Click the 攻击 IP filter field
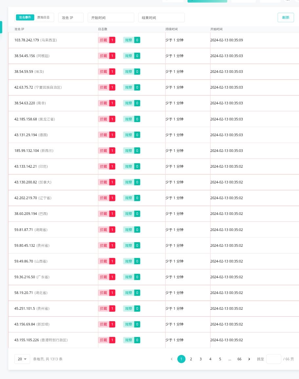This screenshot has width=299, height=379. pos(71,18)
